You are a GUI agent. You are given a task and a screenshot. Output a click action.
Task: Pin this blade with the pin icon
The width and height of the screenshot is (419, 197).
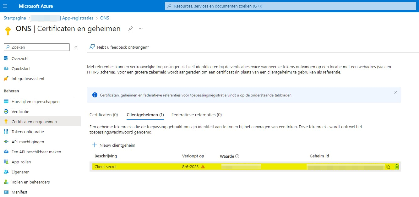click(131, 29)
